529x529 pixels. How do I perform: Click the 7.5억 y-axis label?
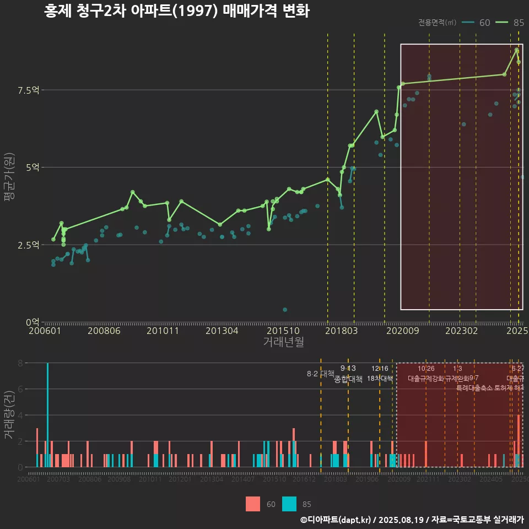[x=28, y=90]
